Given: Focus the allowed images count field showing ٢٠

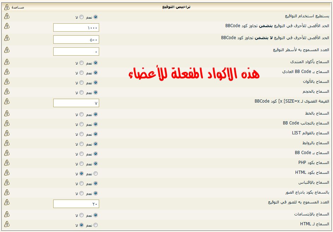Looking at the screenshot, I should pos(76,204).
